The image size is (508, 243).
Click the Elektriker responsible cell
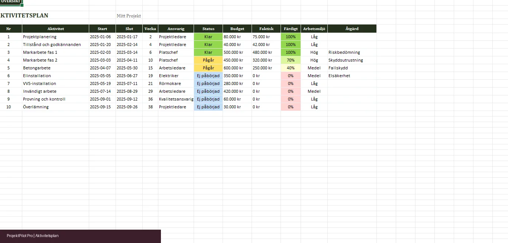176,76
